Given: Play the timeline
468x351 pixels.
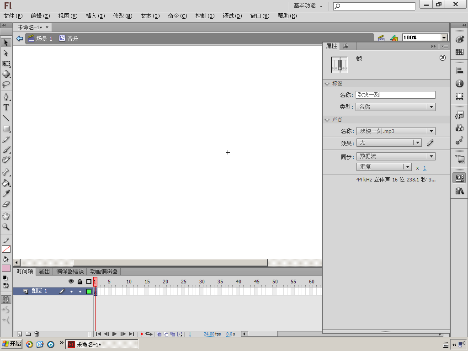Looking at the screenshot, I should click(x=115, y=334).
